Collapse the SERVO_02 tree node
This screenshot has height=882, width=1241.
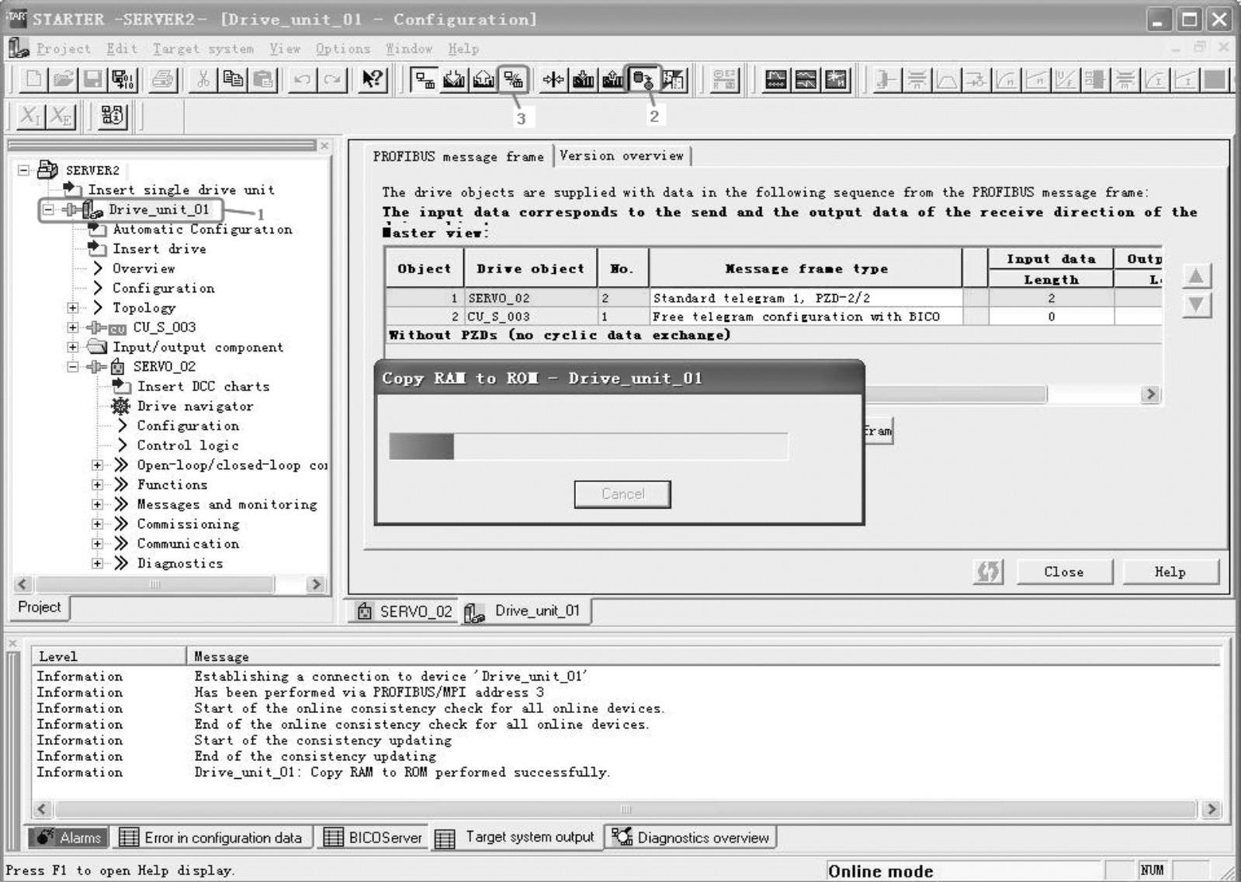click(x=73, y=366)
